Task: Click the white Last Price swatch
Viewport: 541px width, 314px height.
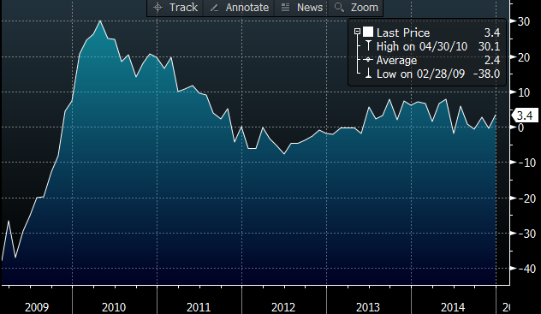Action: tap(368, 32)
